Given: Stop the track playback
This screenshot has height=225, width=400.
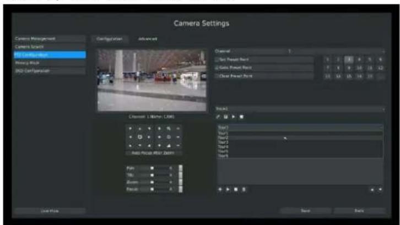Looking at the screenshot, I should pyautogui.click(x=241, y=117).
